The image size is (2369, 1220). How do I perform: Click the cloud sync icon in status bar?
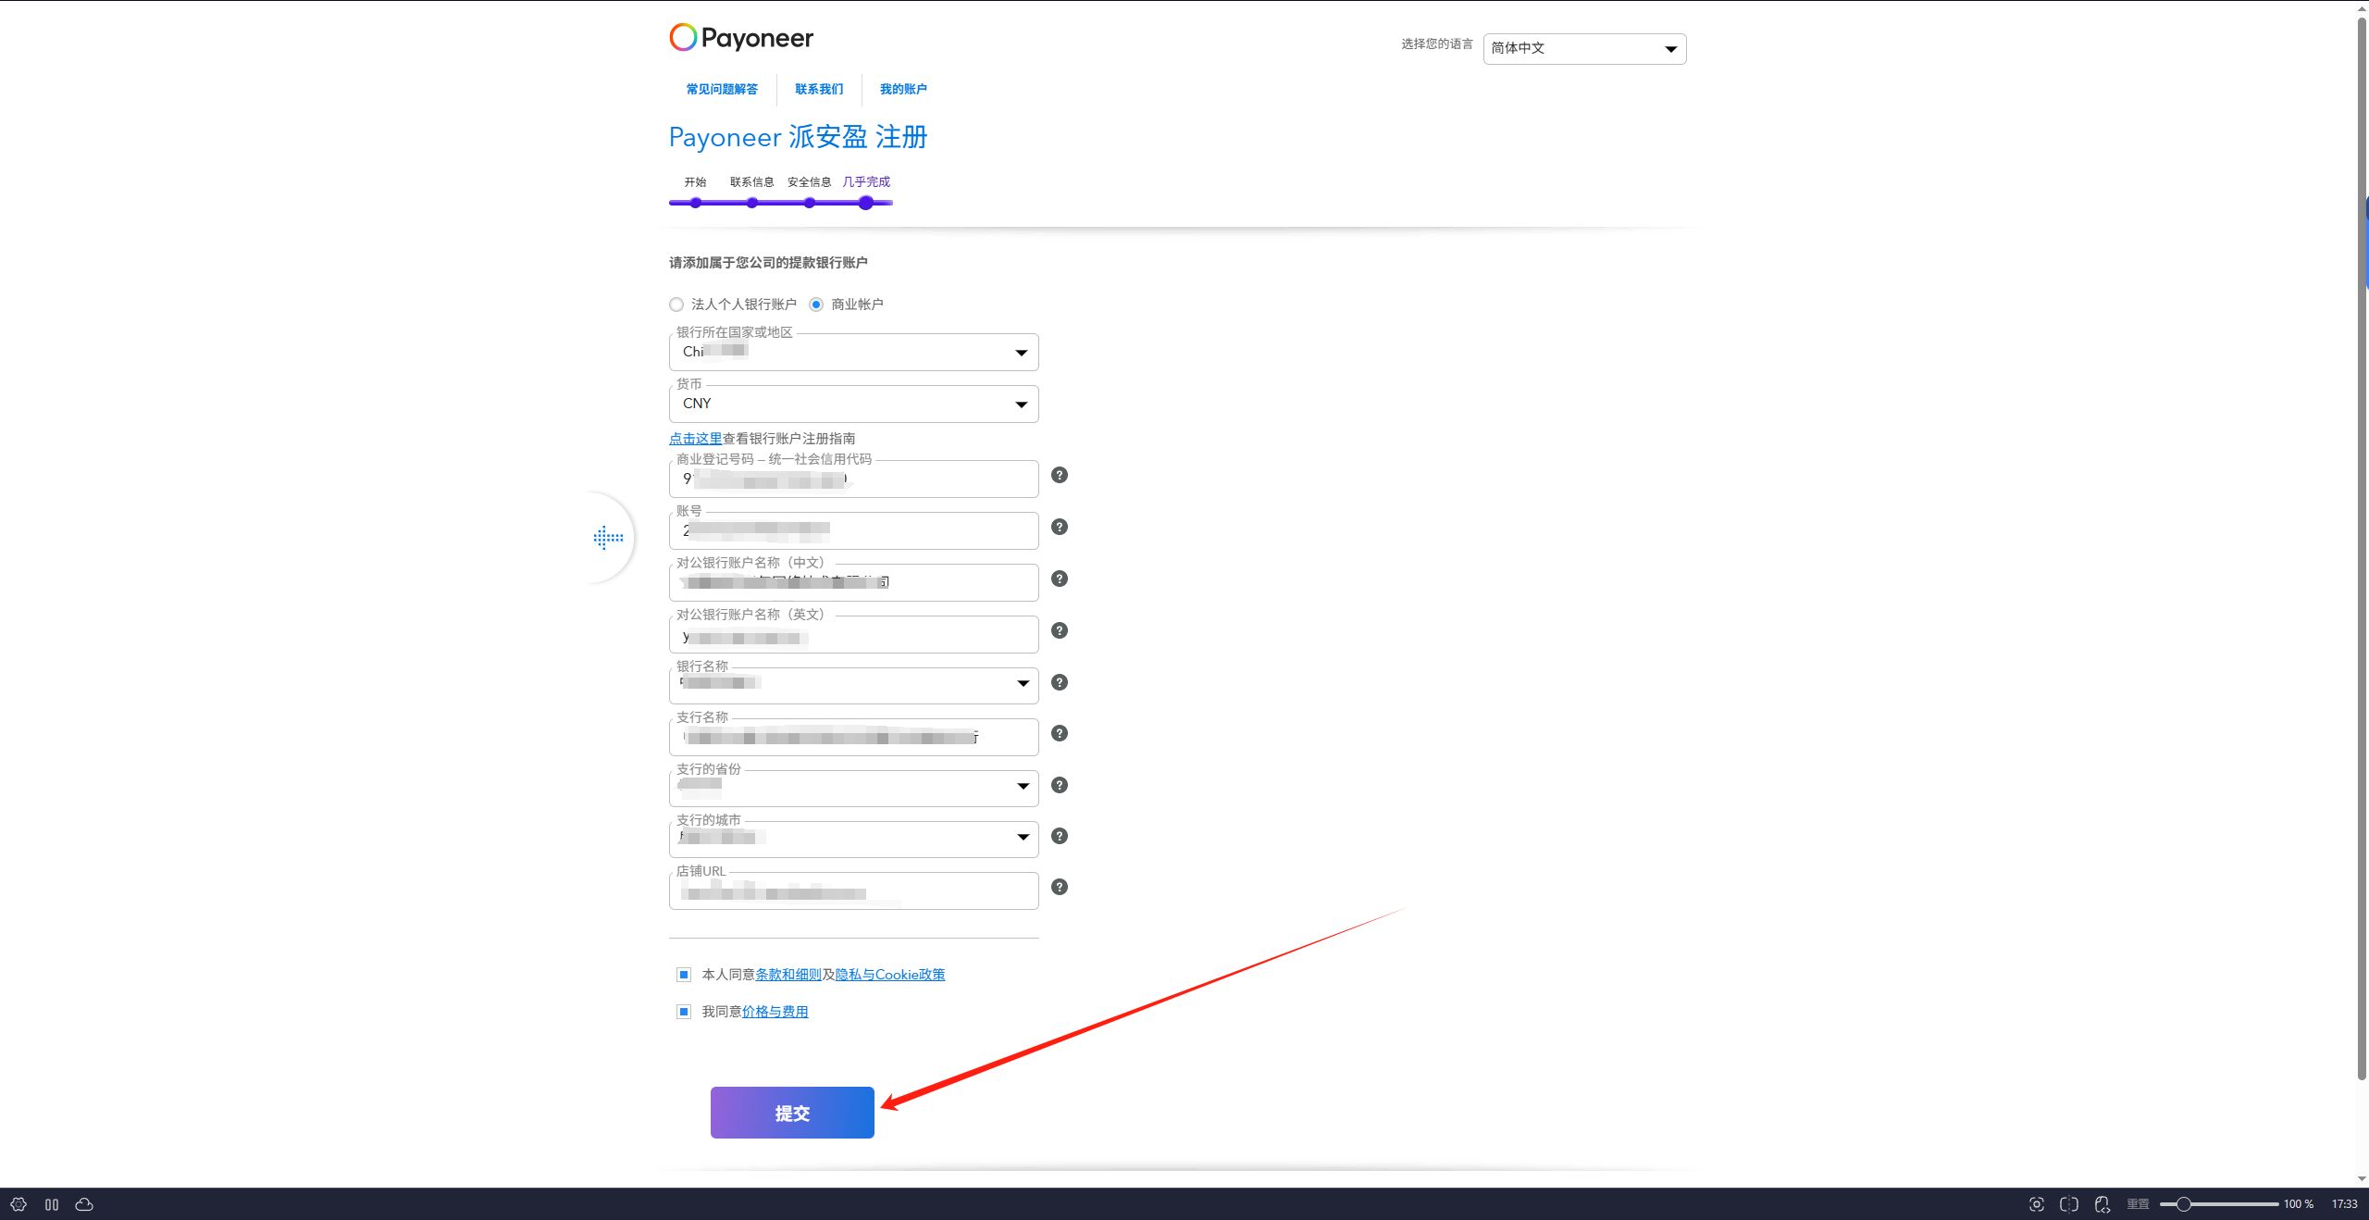[x=84, y=1204]
